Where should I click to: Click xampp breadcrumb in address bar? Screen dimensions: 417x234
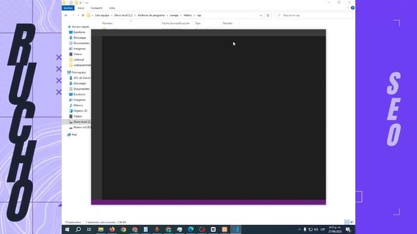tap(174, 16)
